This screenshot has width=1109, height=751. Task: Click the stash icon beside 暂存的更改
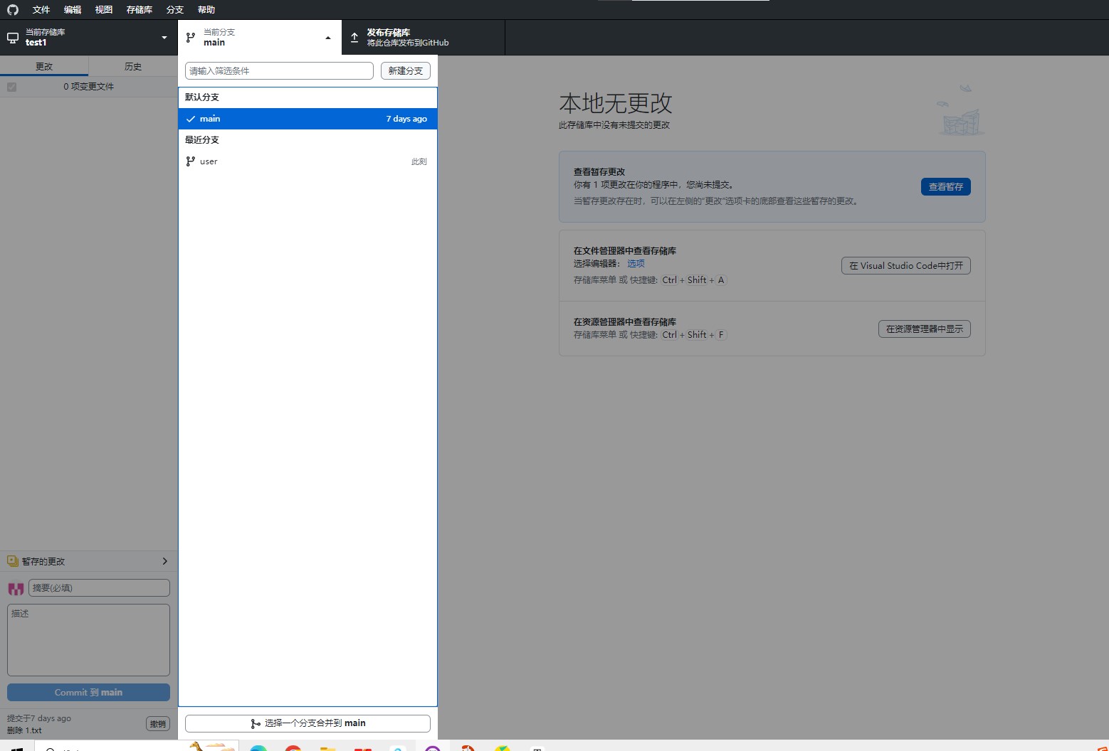12,561
